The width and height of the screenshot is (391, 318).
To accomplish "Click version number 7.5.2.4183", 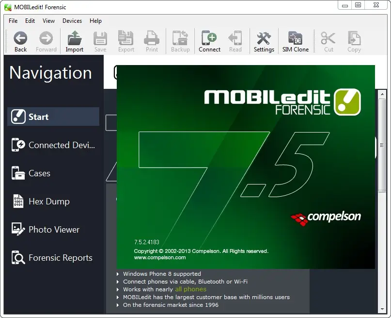I will tap(147, 242).
